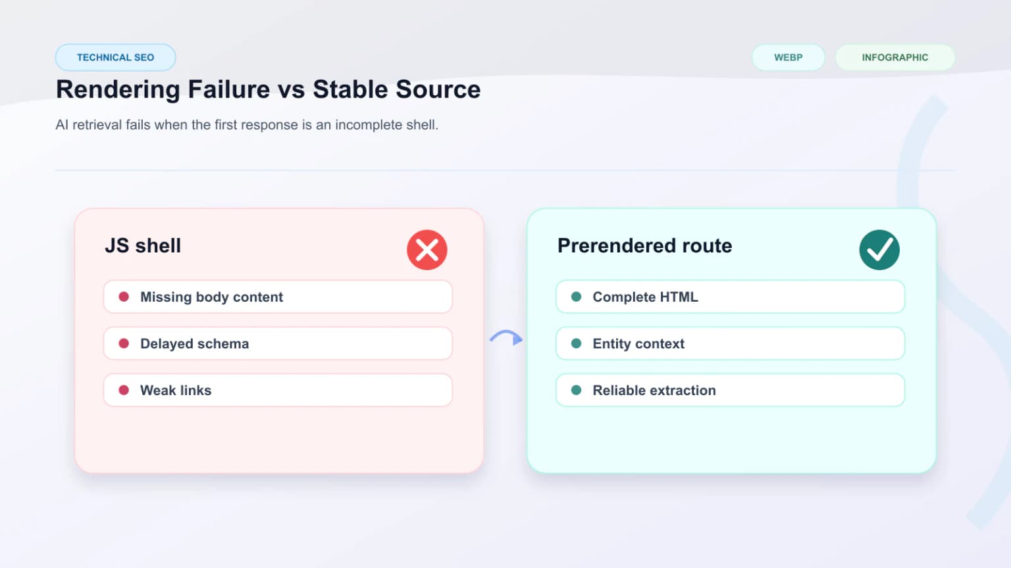Click the teal dot beside Complete HTML
Image resolution: width=1011 pixels, height=568 pixels.
tap(576, 296)
